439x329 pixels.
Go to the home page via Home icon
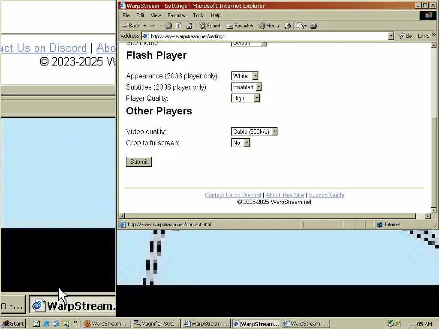click(x=189, y=26)
